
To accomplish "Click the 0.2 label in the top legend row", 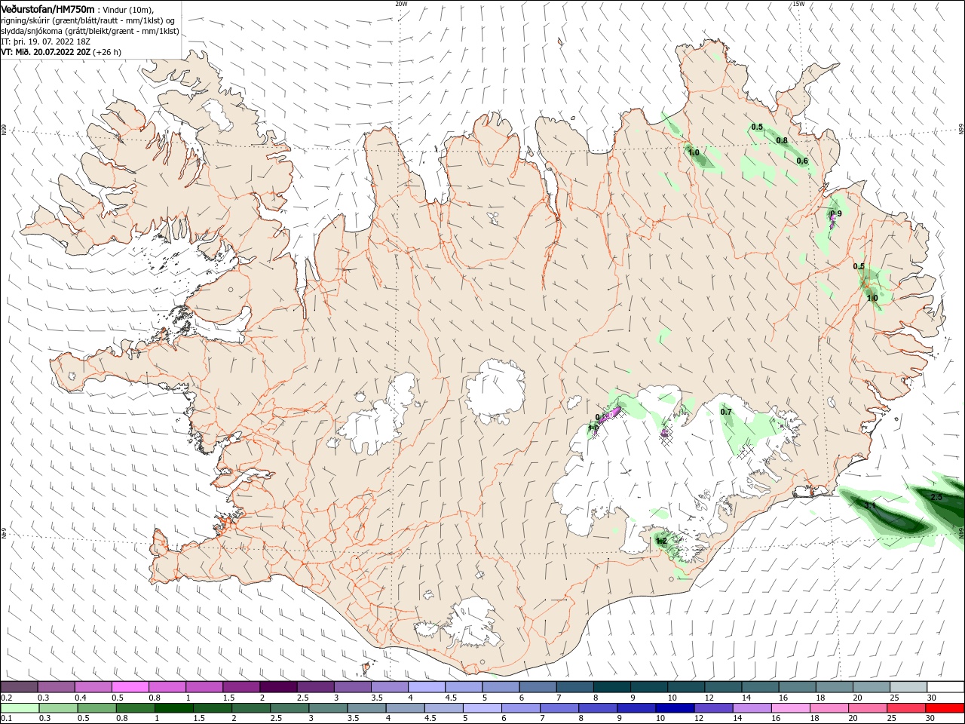I will point(7,698).
